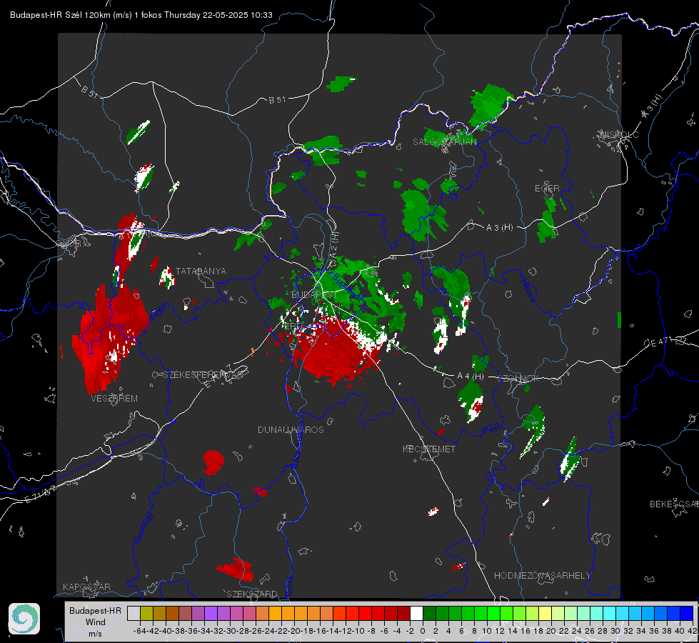Click the Pest county label
The height and width of the screenshot is (643, 699).
493,429
